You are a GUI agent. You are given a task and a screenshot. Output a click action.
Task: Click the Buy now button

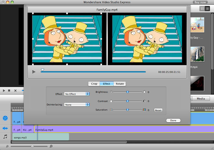(x=200, y=2)
